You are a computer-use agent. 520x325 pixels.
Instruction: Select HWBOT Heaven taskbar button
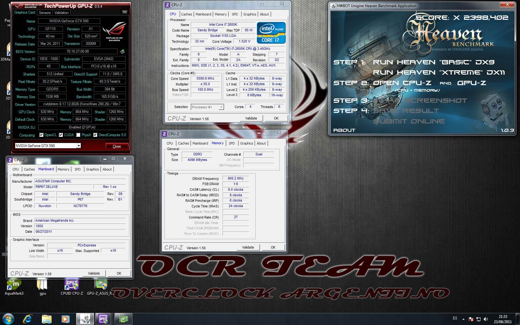point(85,319)
